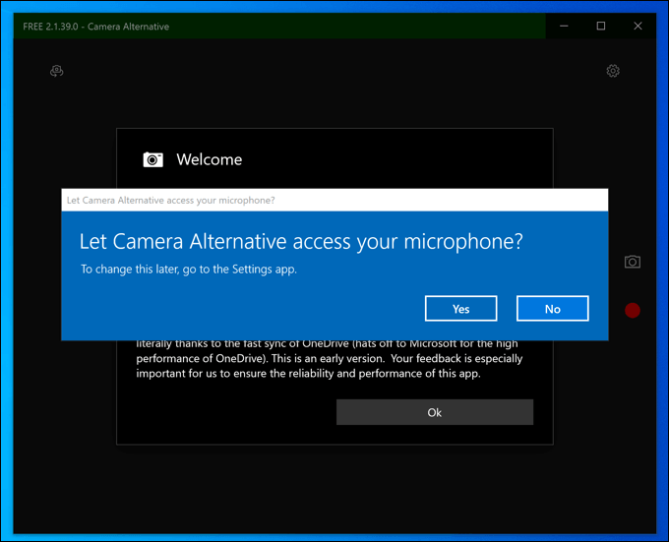The height and width of the screenshot is (542, 669).
Task: Click the switch camera icon at top-left
Action: click(57, 71)
